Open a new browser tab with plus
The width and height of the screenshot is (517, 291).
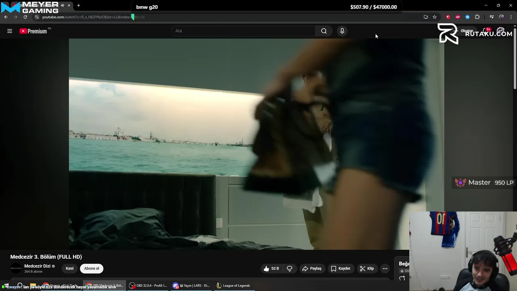78,6
